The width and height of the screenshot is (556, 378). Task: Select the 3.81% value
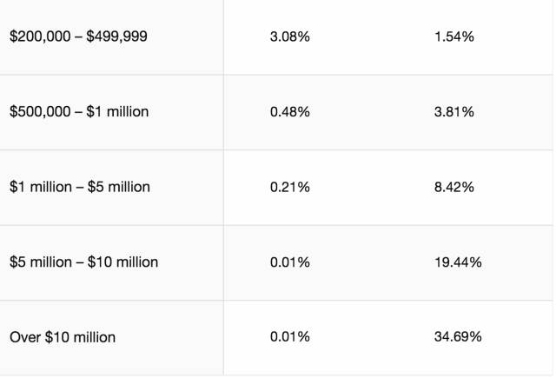[453, 112]
